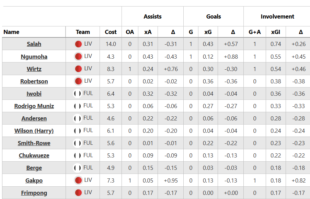Click the Fulham badge in Iwobi's row
310x199 pixels.
(x=78, y=93)
